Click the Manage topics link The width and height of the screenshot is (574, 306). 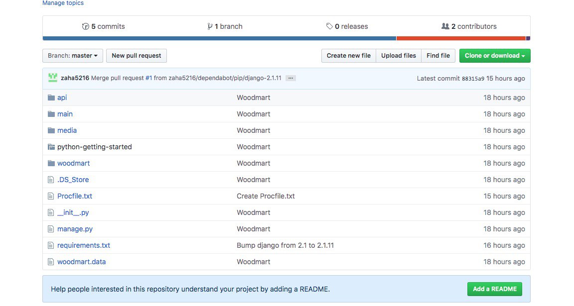[x=63, y=3]
